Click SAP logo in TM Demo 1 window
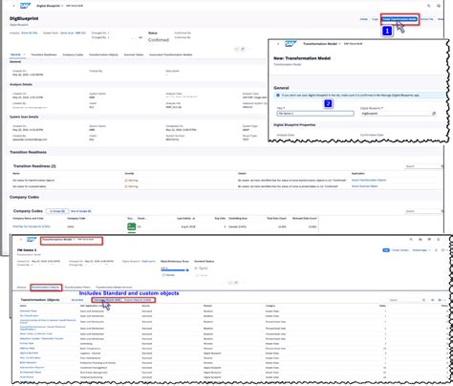 [x=32, y=239]
